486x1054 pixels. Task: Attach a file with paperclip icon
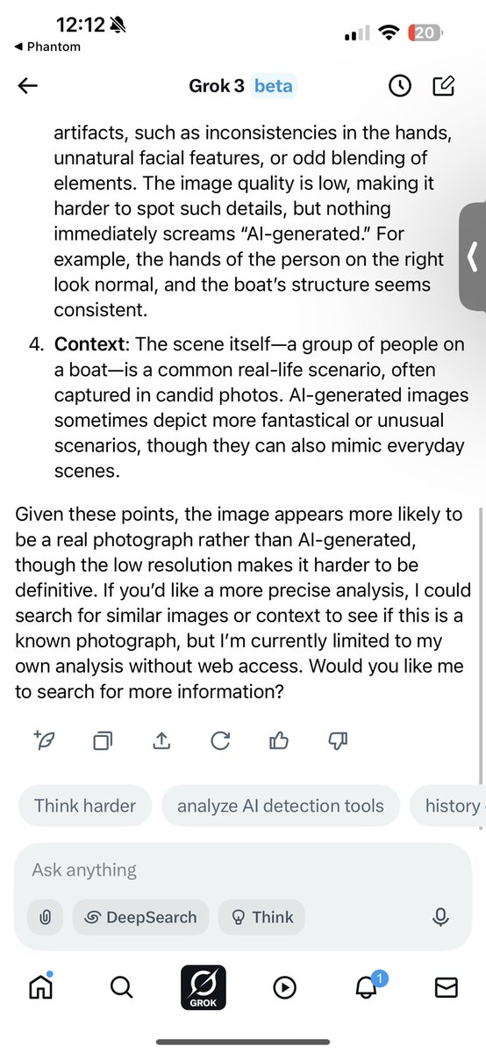click(45, 917)
